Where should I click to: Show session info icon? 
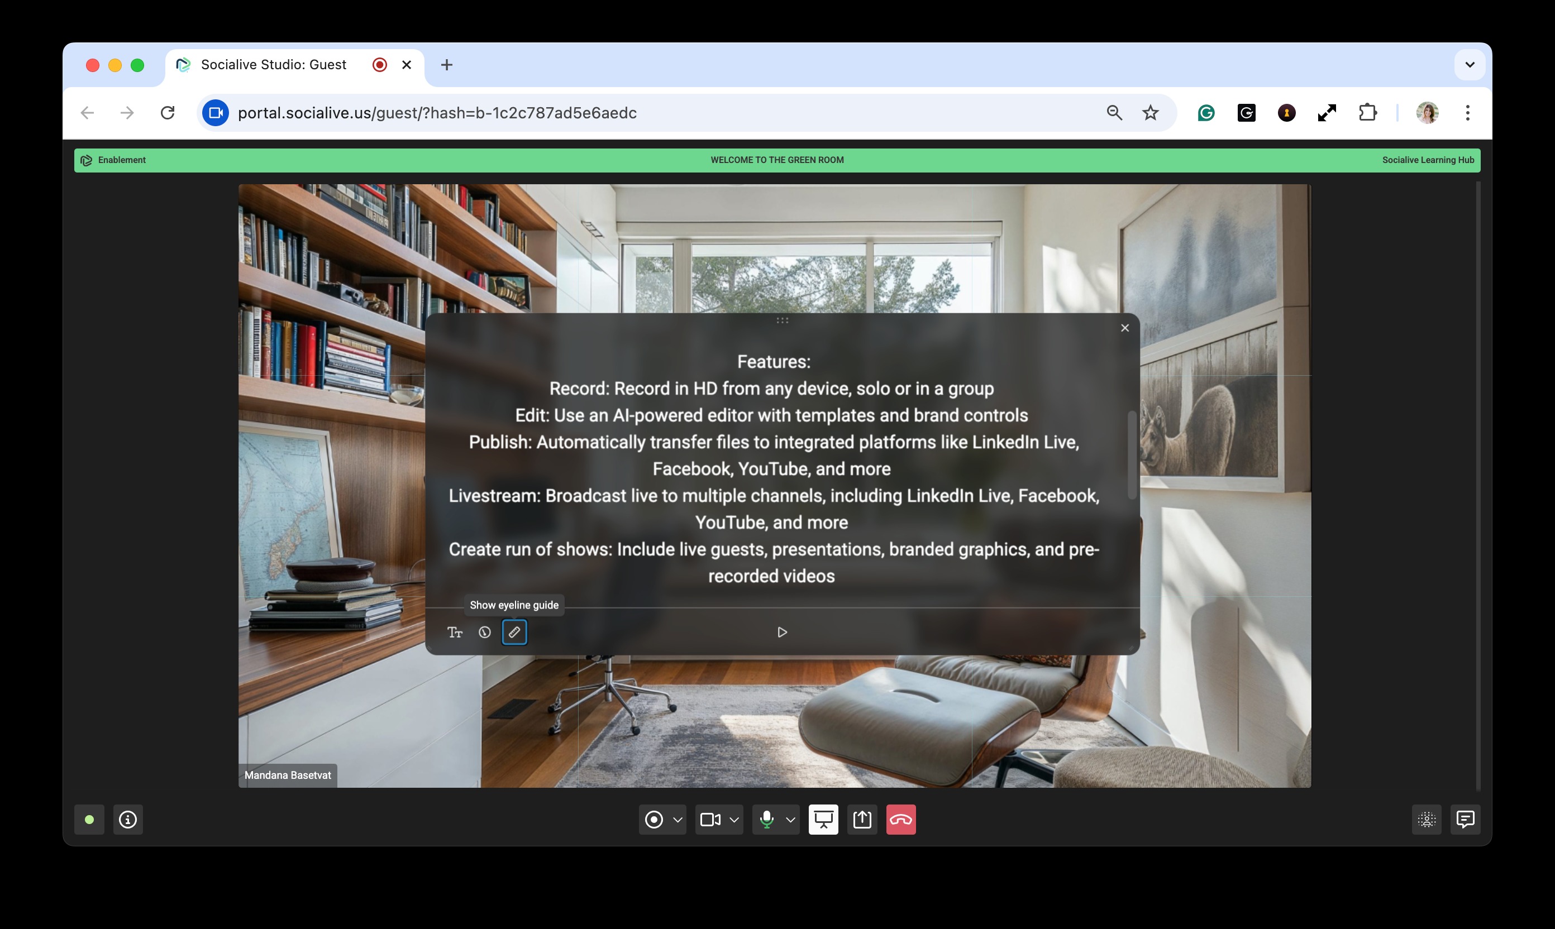pyautogui.click(x=128, y=820)
